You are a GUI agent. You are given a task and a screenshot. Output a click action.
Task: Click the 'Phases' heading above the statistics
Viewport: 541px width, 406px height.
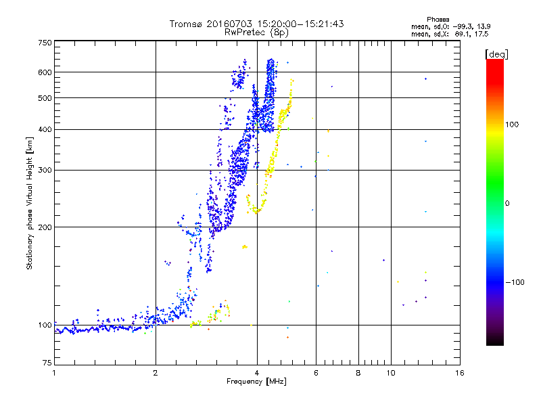pyautogui.click(x=438, y=20)
